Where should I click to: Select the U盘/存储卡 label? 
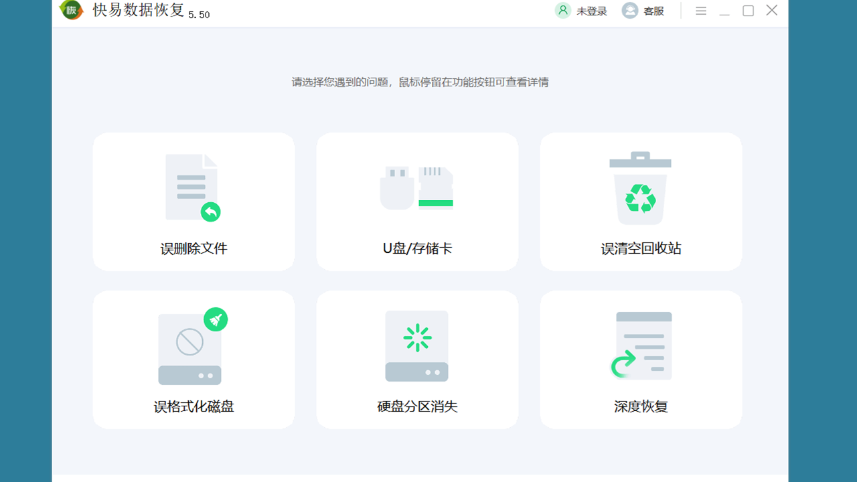(x=417, y=248)
